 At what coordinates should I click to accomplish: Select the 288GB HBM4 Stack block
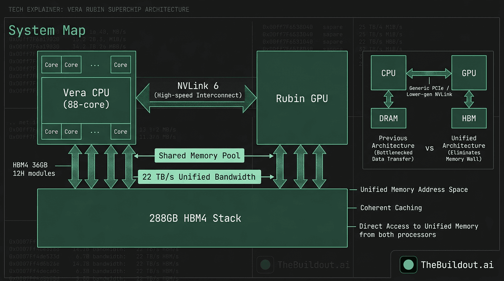192,218
